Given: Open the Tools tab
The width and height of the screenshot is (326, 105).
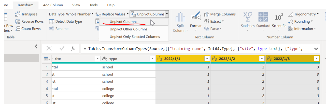Looking at the screenshot, I should [94, 5].
